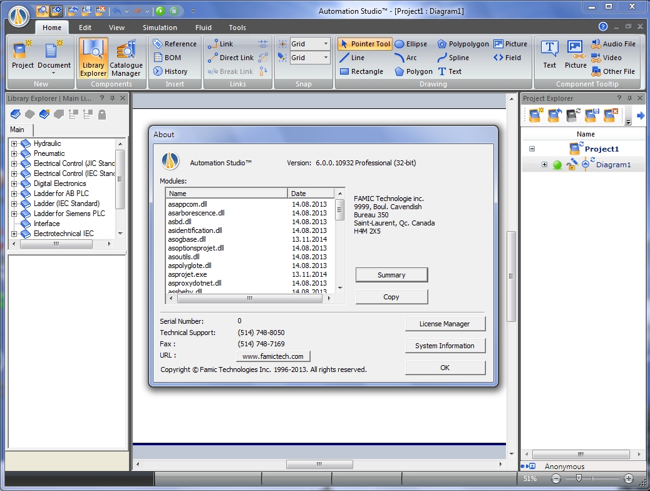The width and height of the screenshot is (650, 491).
Task: Open the Tools ribbon tab
Action: tap(237, 28)
